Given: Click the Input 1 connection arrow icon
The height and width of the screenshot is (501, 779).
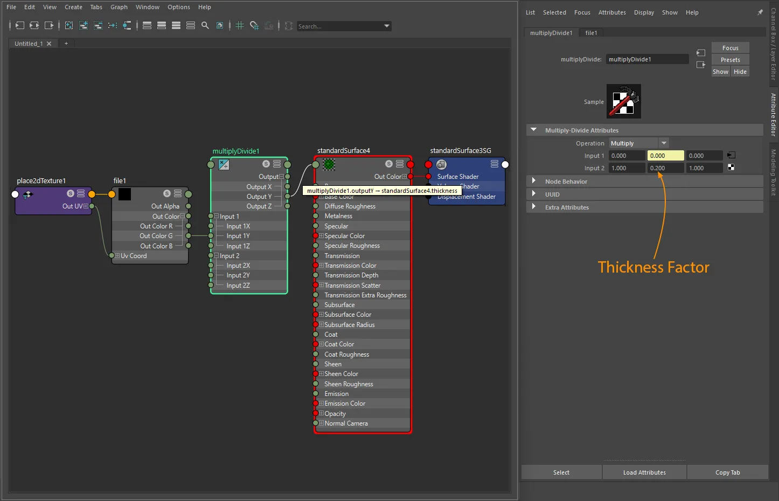Looking at the screenshot, I should 731,155.
